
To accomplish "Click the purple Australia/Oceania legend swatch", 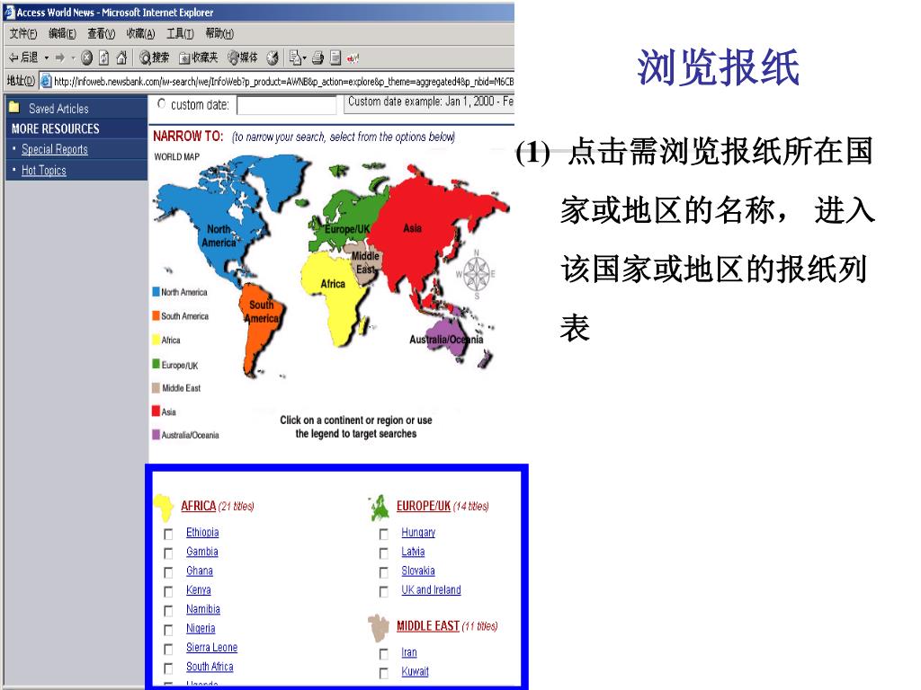I will pos(156,435).
